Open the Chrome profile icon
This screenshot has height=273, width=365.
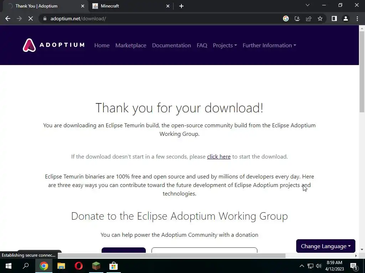click(346, 18)
